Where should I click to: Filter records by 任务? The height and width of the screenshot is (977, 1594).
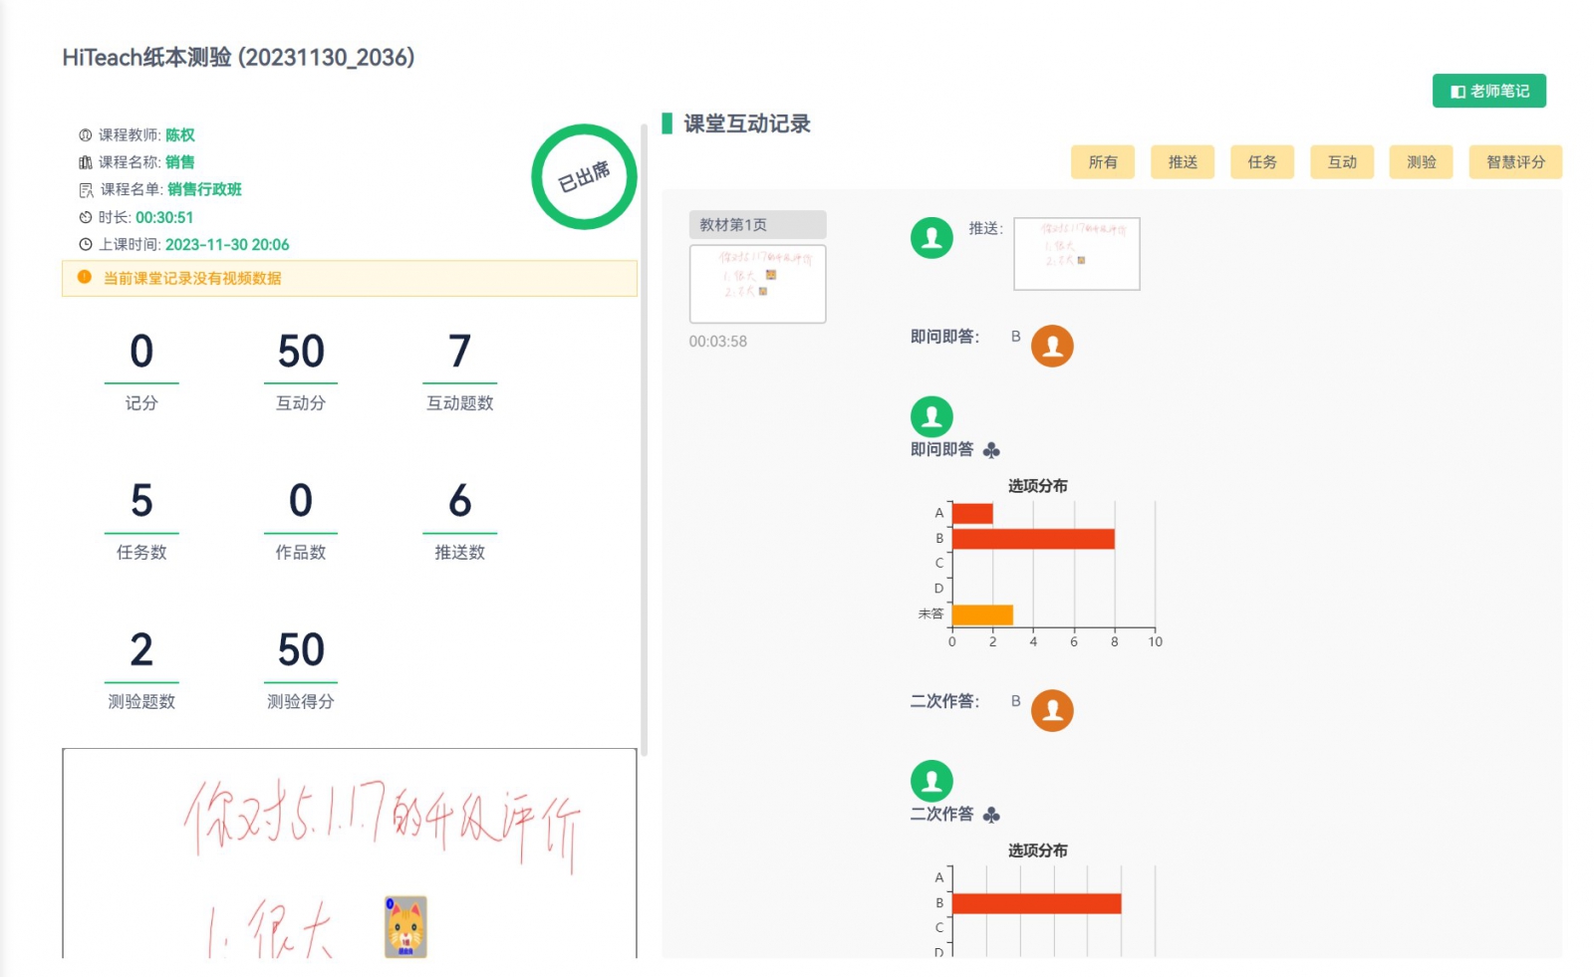pyautogui.click(x=1261, y=162)
